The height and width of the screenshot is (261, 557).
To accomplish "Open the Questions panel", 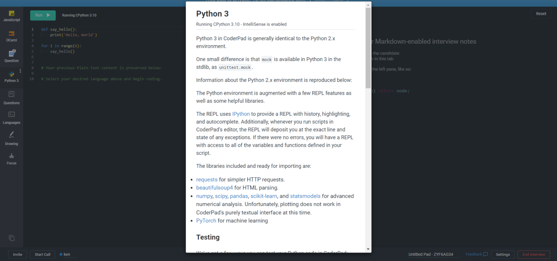I will click(x=12, y=97).
